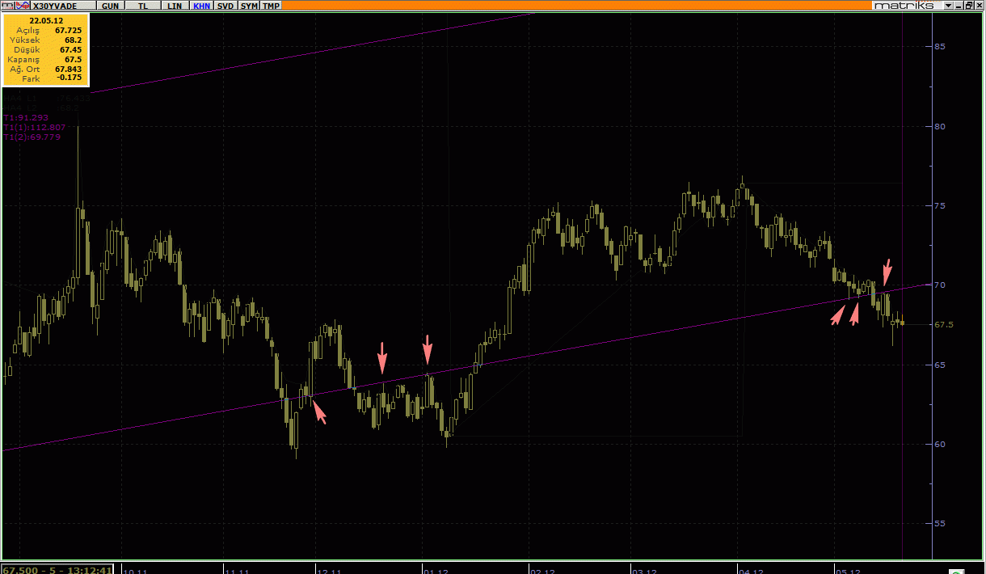This screenshot has height=574, width=986.
Task: Open the TMP template button
Action: coord(272,6)
